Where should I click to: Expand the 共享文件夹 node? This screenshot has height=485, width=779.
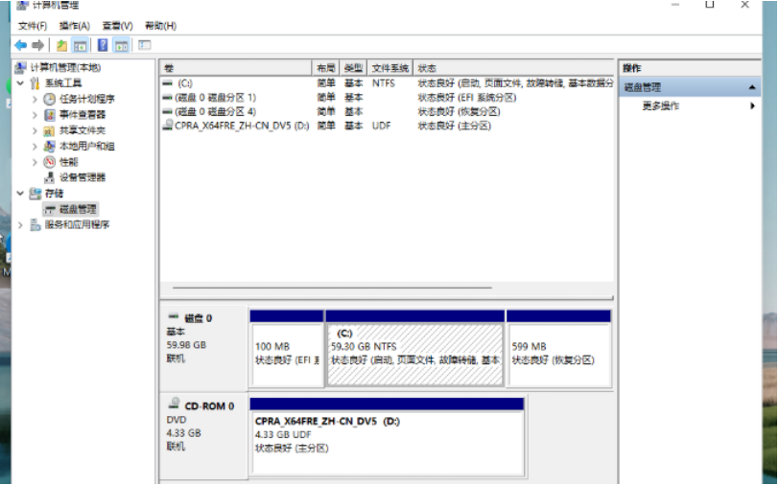[35, 130]
